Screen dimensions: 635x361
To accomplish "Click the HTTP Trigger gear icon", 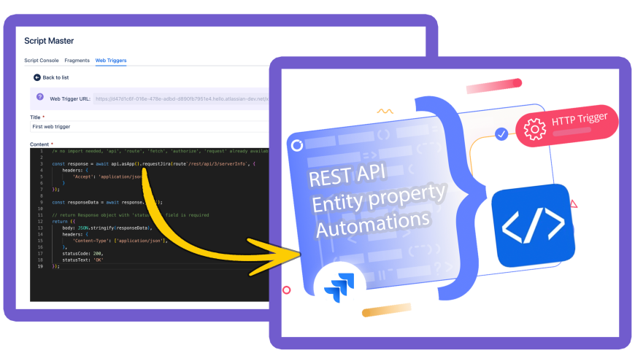I will 534,129.
